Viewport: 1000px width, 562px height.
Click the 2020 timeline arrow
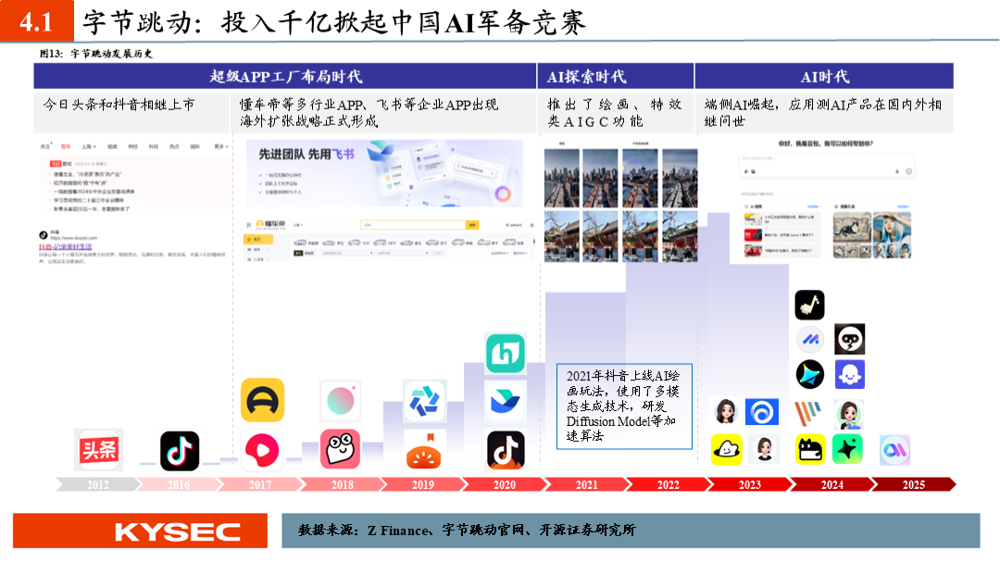505,485
